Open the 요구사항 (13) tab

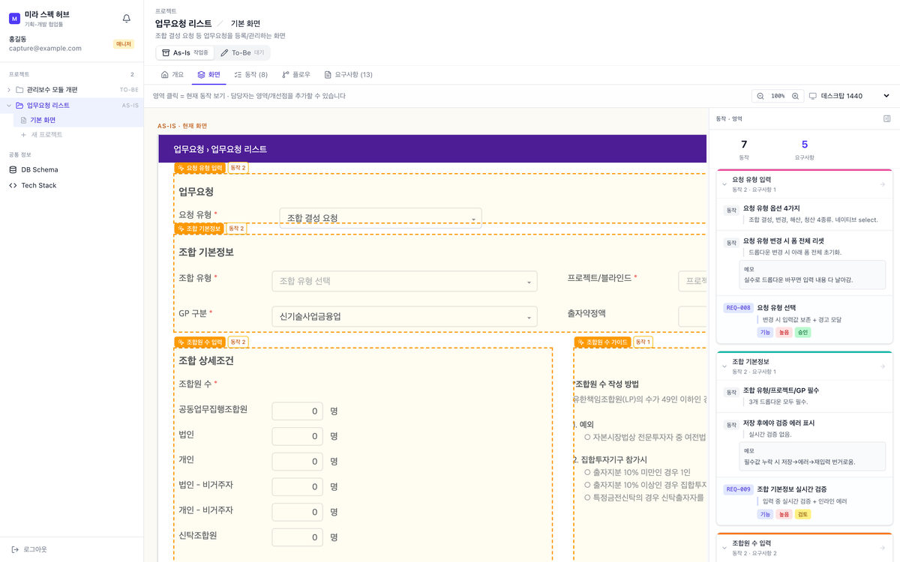tap(348, 75)
